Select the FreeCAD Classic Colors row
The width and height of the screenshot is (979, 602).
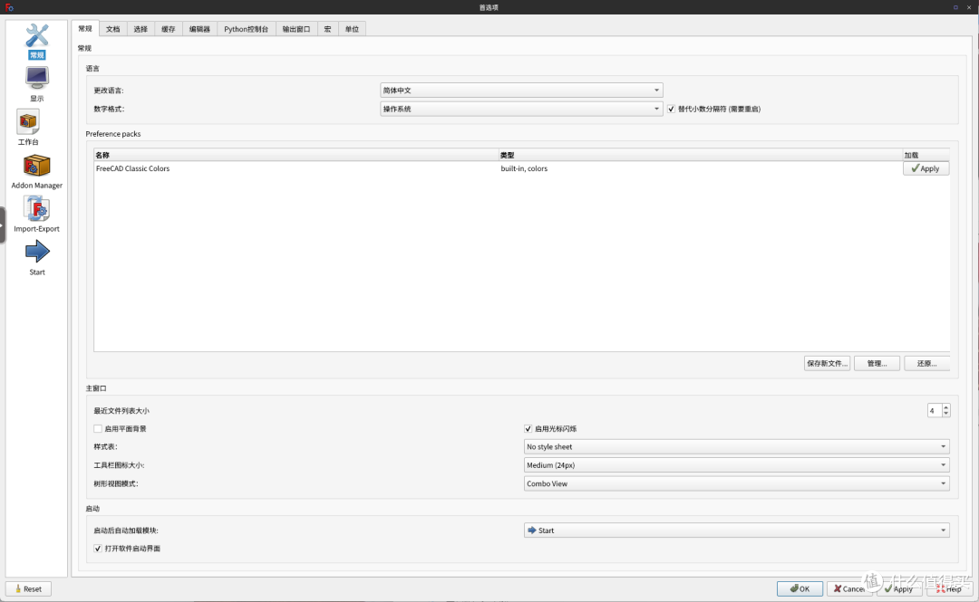521,168
